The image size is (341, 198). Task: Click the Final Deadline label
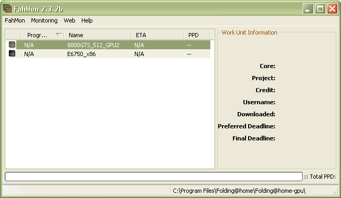254,138
